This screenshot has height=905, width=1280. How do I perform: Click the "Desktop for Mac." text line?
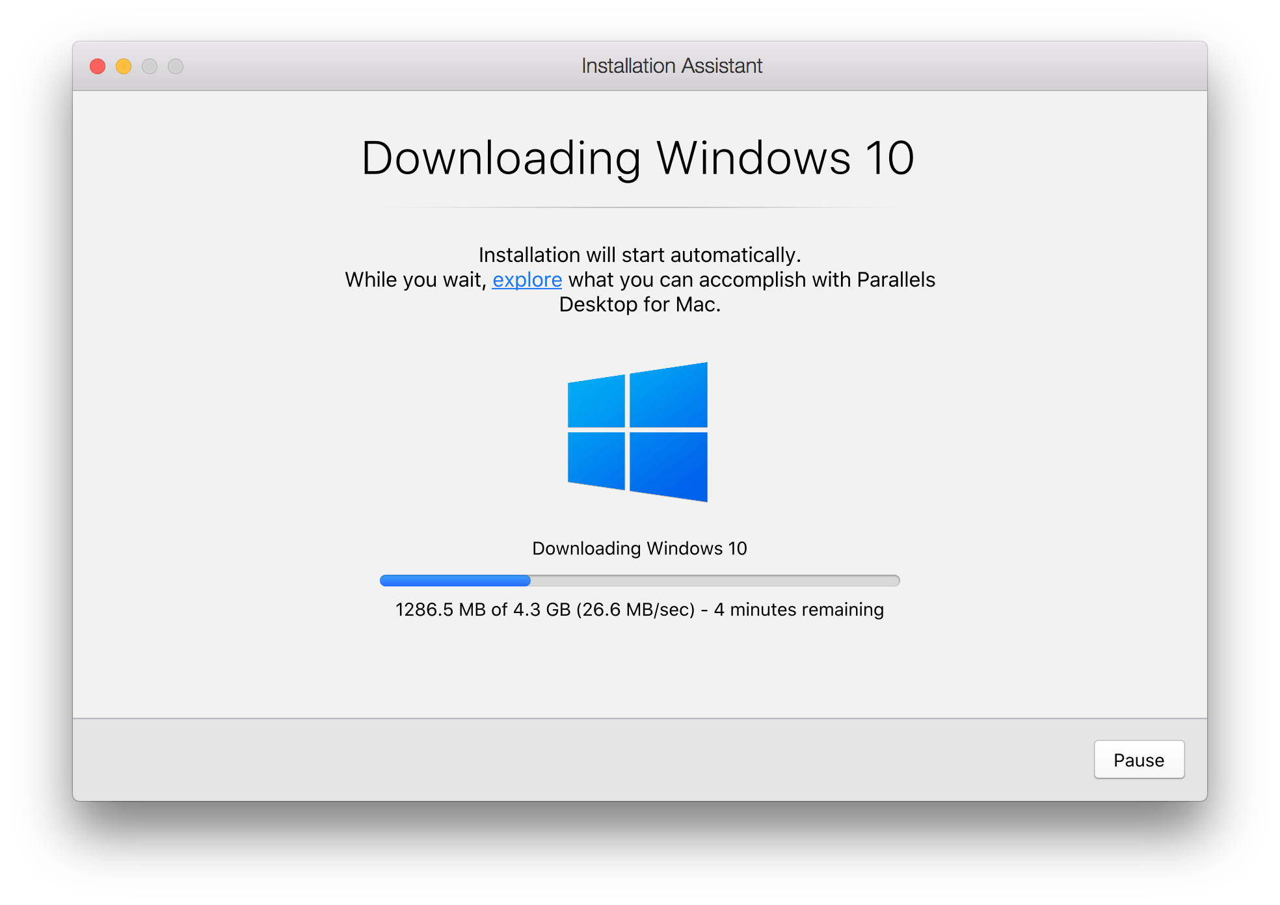(x=639, y=304)
